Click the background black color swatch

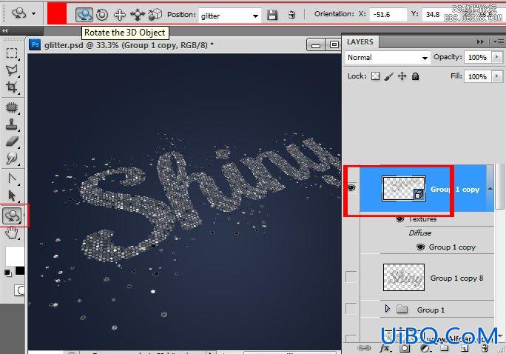coord(20,271)
